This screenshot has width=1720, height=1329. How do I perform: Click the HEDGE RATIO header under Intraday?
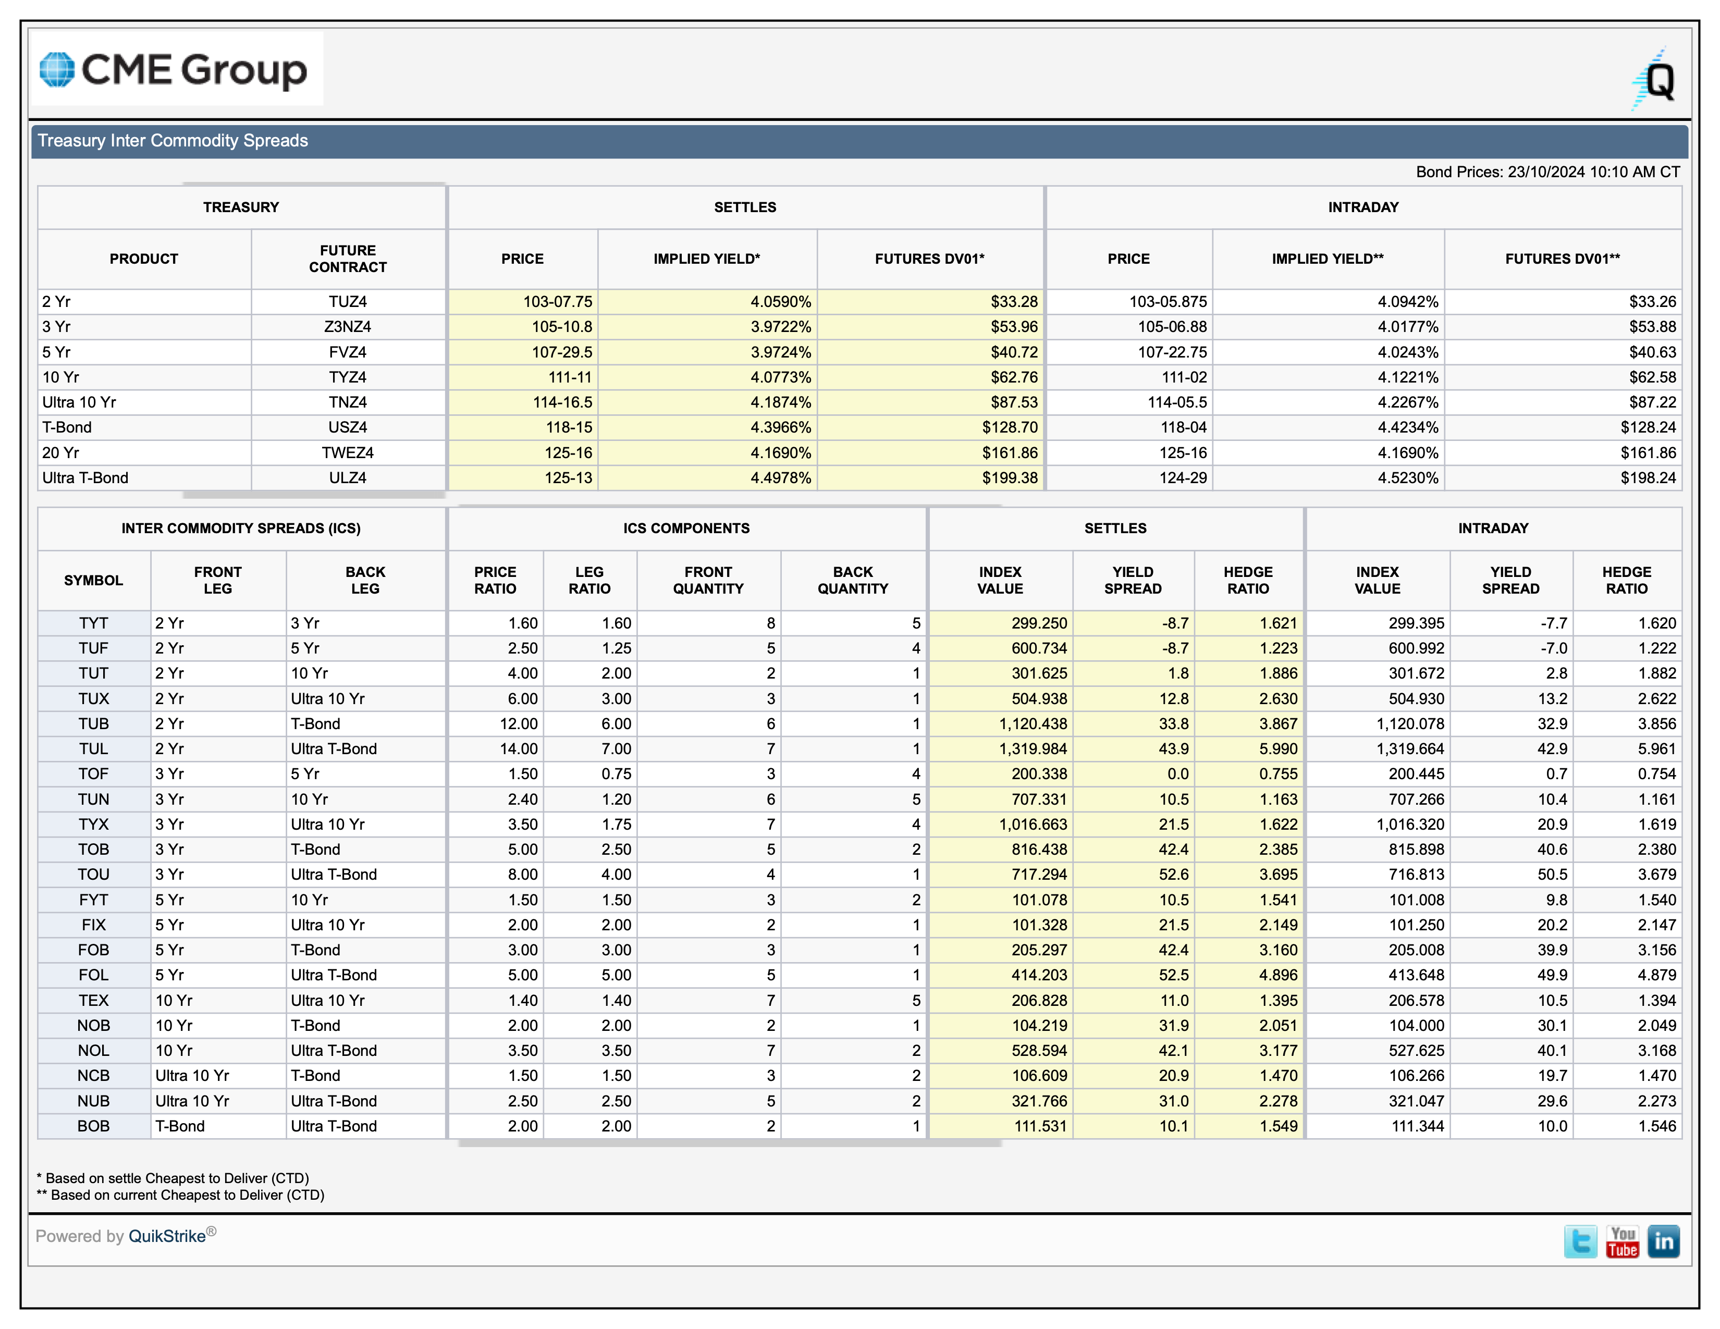pos(1626,580)
